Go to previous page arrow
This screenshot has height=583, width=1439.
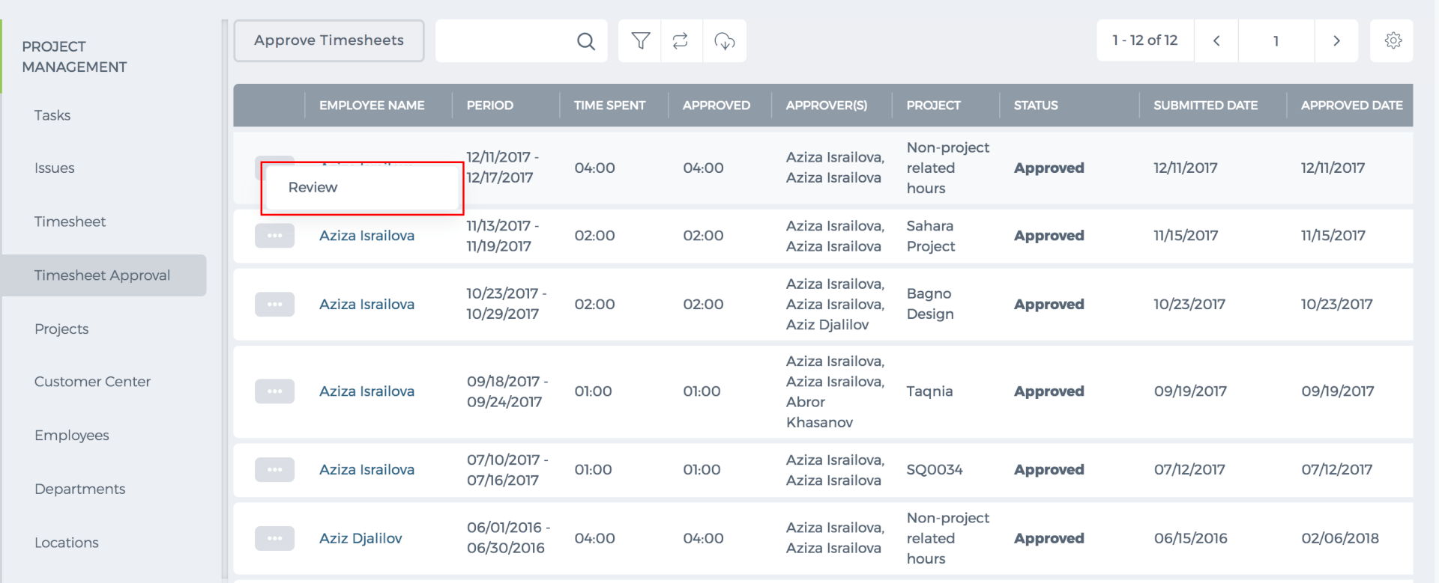tap(1216, 40)
